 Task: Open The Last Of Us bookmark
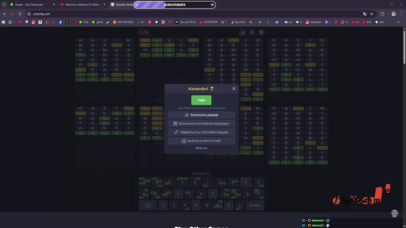click(x=186, y=22)
